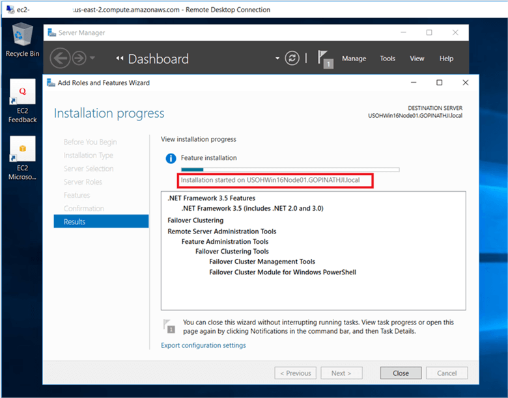Screen dimensions: 508x398
Task: Click Server Manager forward navigation arrow
Action: point(79,59)
